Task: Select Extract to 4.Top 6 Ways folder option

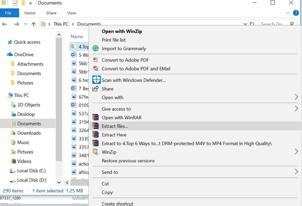Action: click(x=187, y=143)
